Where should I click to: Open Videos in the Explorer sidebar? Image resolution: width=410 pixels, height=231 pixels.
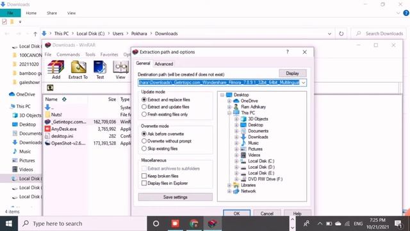coord(23,169)
